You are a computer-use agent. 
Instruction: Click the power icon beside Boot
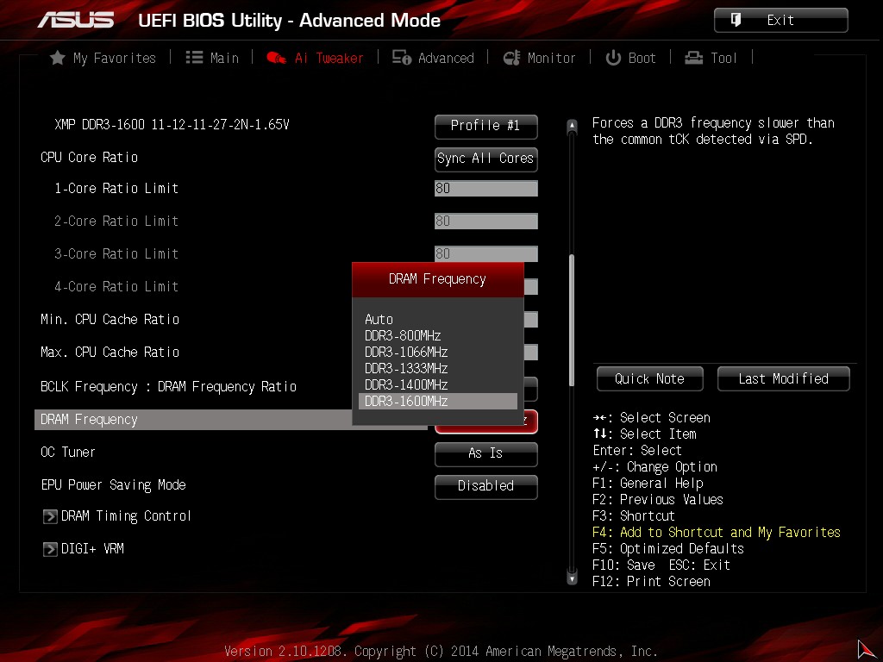613,58
